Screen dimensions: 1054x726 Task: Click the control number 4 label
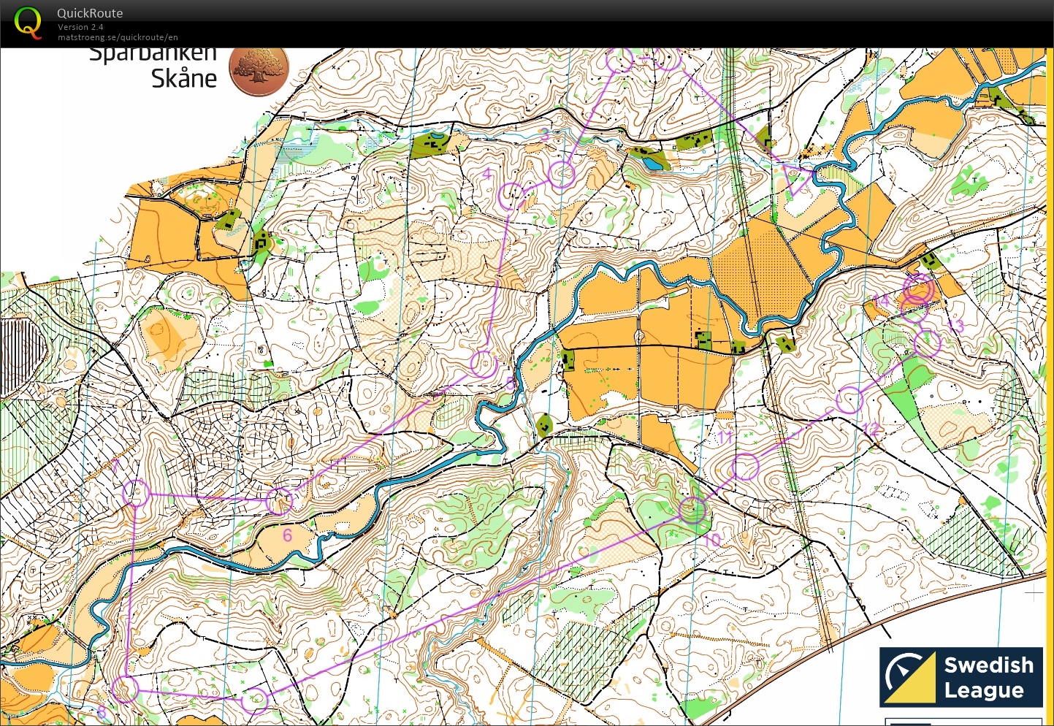point(488,174)
